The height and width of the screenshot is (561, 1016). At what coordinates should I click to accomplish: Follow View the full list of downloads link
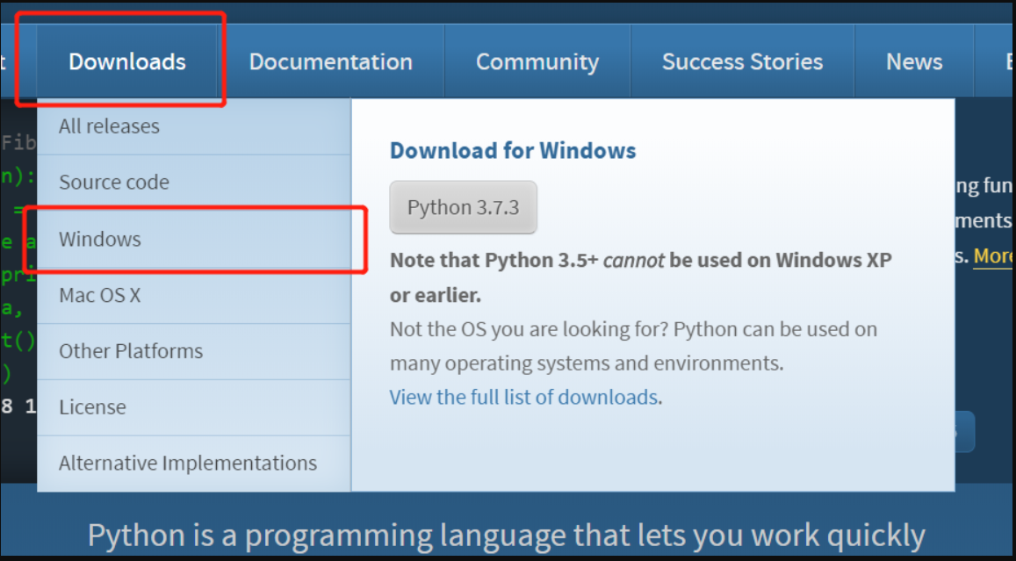[523, 397]
